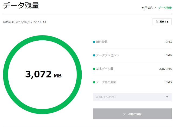Click the blue dot beside データプレゼント
The width and height of the screenshot is (173, 127).
[x=94, y=55]
